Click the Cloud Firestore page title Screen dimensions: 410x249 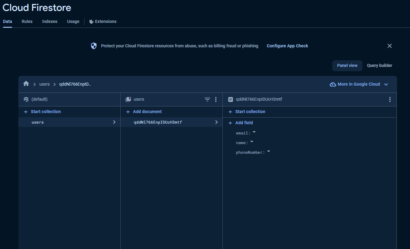coord(37,8)
